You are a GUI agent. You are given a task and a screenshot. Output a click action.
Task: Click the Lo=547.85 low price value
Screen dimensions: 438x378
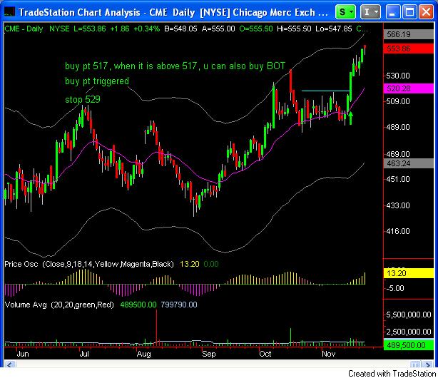point(334,29)
